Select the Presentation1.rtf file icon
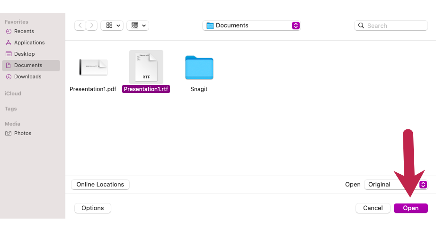436x237 pixels. (x=146, y=67)
